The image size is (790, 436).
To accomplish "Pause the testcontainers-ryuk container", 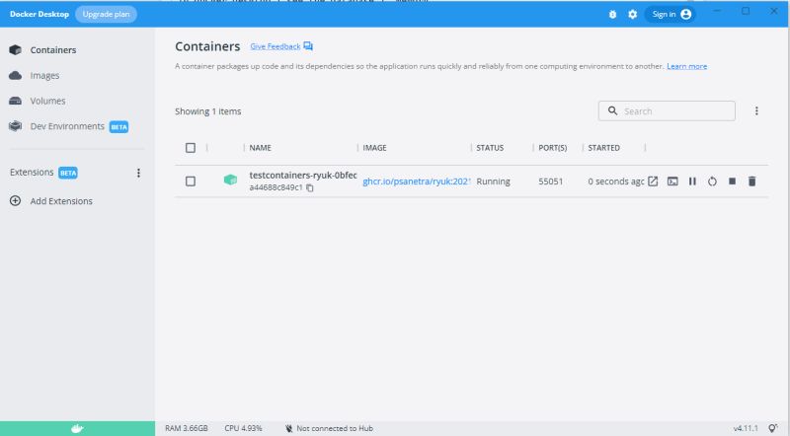I will [692, 182].
